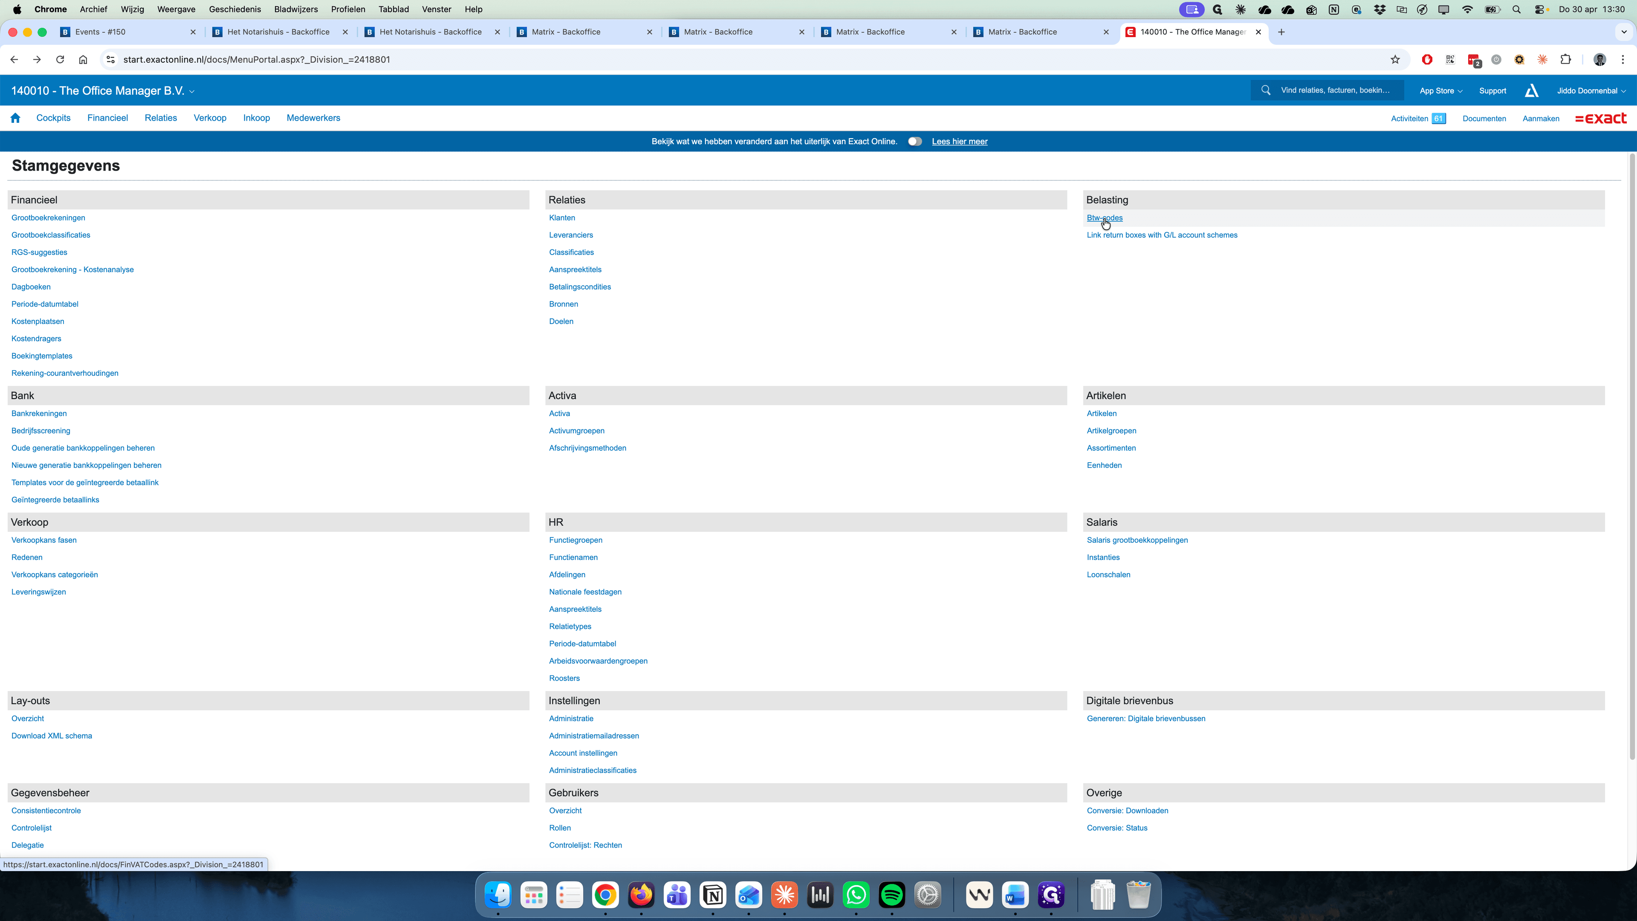Toggle the new Exact Online look switch
1637x921 pixels.
tap(914, 142)
